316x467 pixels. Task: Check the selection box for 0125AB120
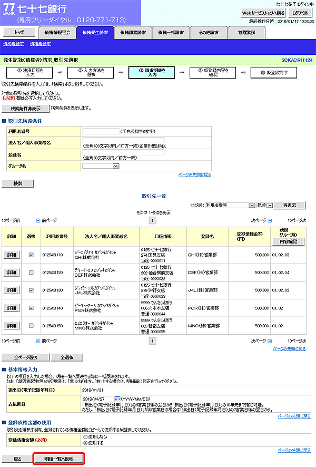pos(31,273)
